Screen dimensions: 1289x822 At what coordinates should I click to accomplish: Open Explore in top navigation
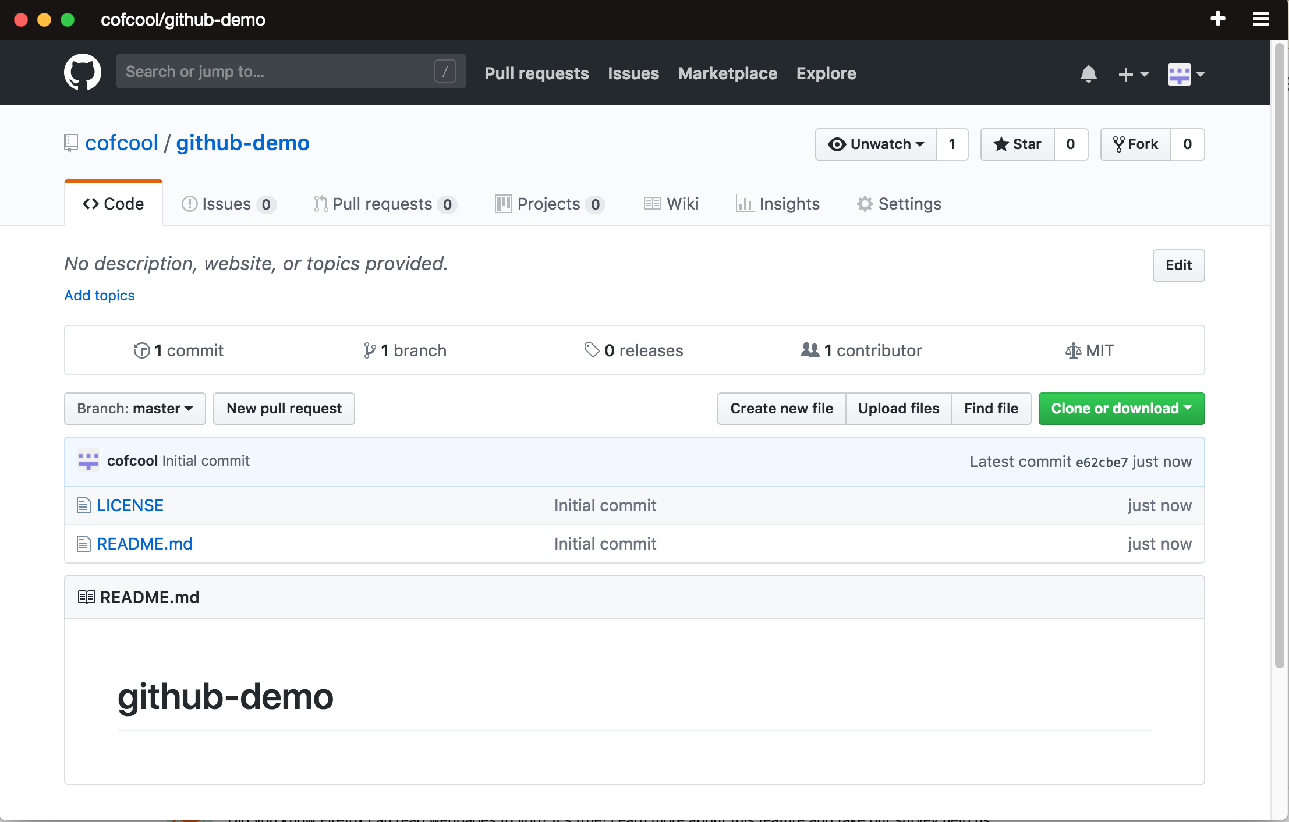tap(826, 73)
